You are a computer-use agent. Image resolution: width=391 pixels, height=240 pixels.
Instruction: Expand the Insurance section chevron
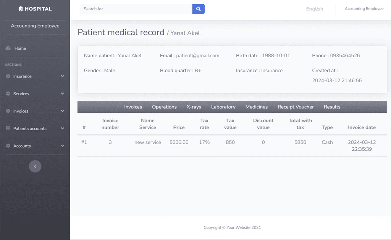click(62, 76)
